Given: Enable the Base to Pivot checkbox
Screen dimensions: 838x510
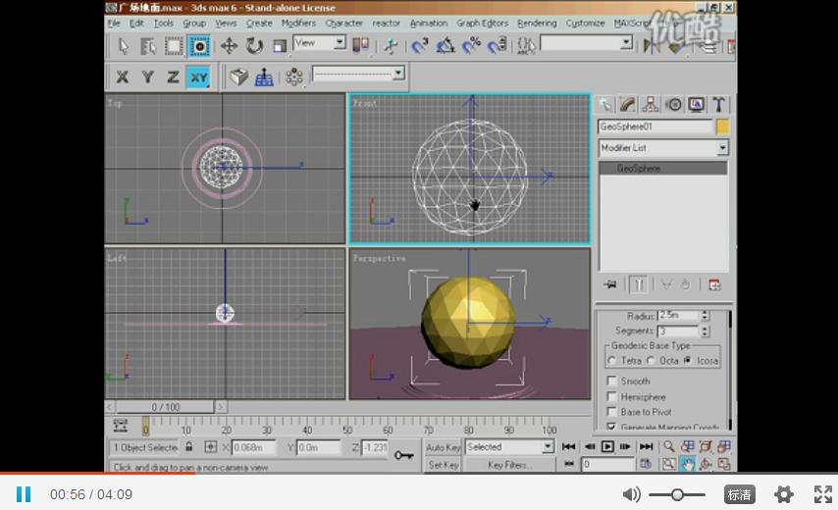Looking at the screenshot, I should tap(612, 412).
